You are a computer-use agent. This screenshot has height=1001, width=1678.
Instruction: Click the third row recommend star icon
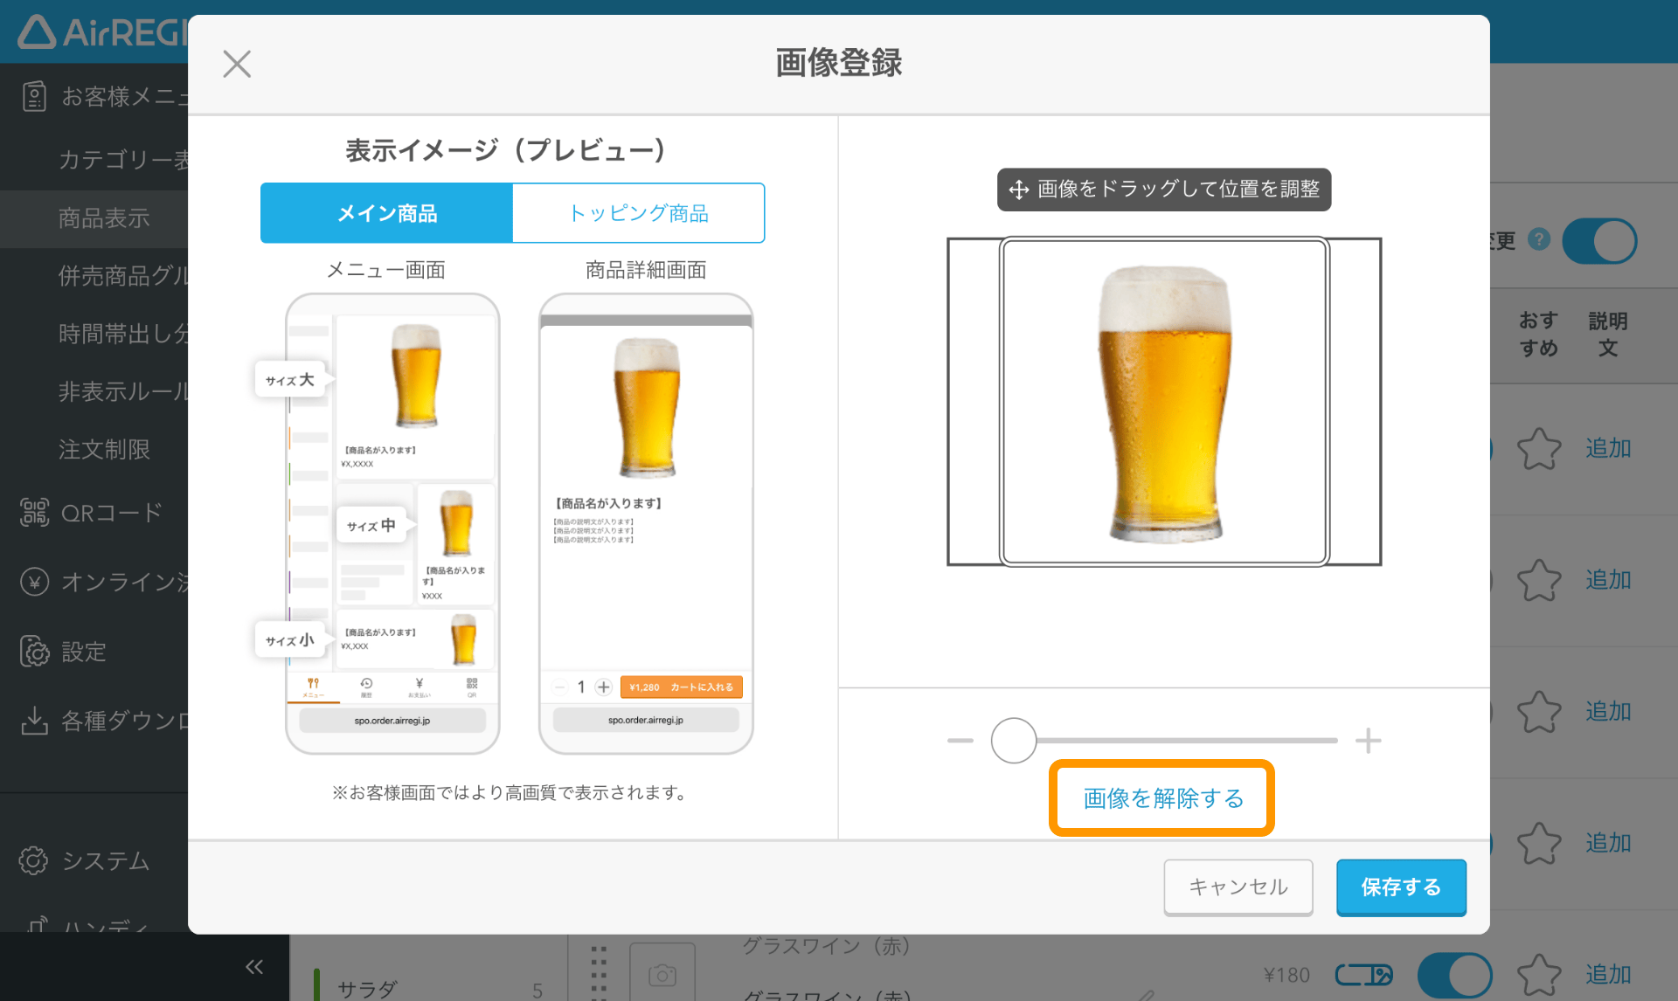click(x=1539, y=712)
